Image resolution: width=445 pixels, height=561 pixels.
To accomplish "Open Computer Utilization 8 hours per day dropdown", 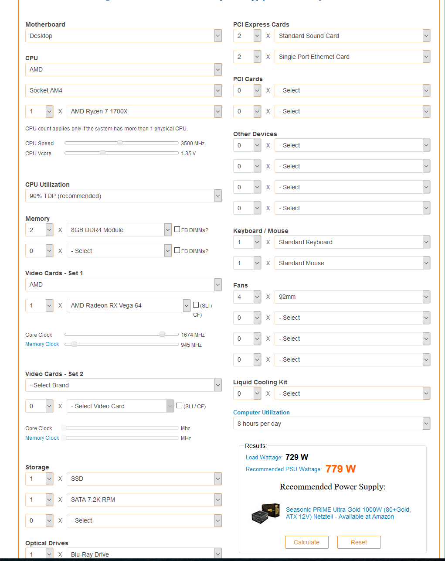I will 331,424.
